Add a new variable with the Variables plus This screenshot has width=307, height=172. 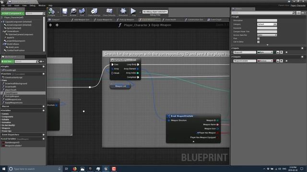tap(44, 110)
